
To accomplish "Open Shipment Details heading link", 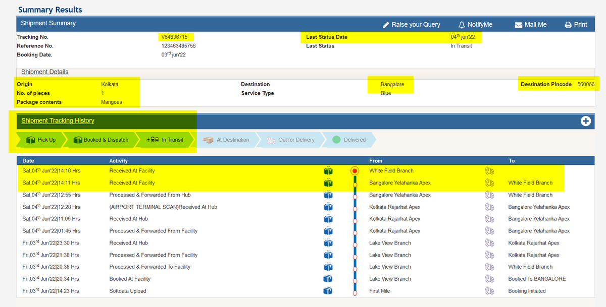I will [x=44, y=72].
